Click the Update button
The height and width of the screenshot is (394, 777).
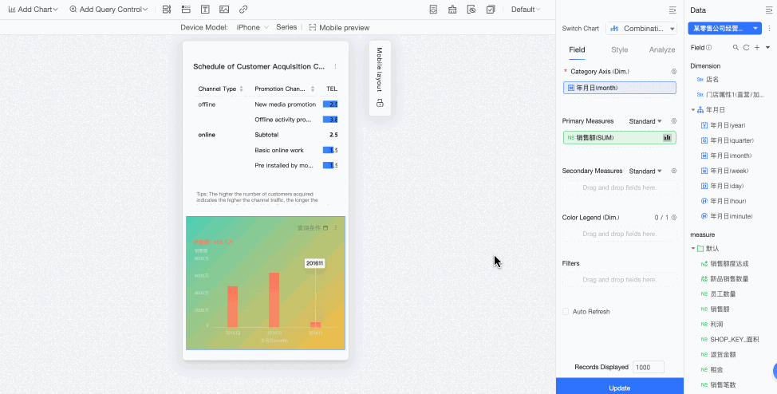point(619,388)
